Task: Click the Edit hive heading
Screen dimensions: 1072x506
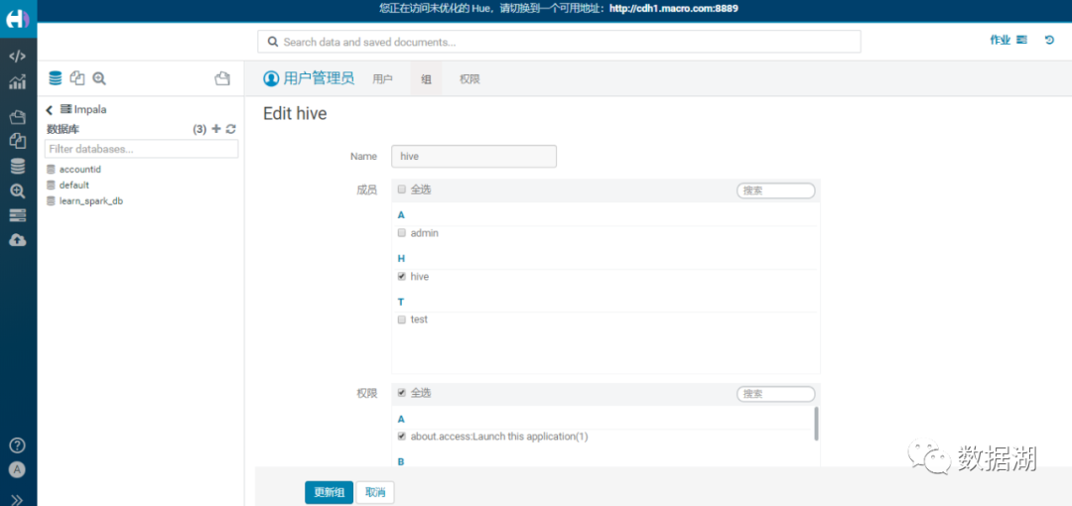Action: click(x=295, y=114)
